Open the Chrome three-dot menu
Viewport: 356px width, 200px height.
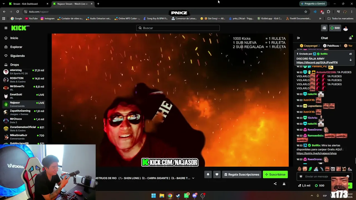(352, 12)
